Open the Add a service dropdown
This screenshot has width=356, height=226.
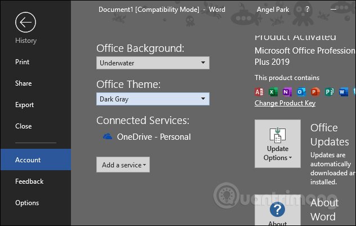pyautogui.click(x=123, y=165)
